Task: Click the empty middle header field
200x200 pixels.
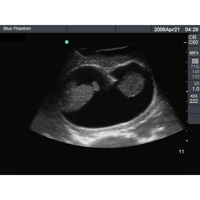Action: 91,29
